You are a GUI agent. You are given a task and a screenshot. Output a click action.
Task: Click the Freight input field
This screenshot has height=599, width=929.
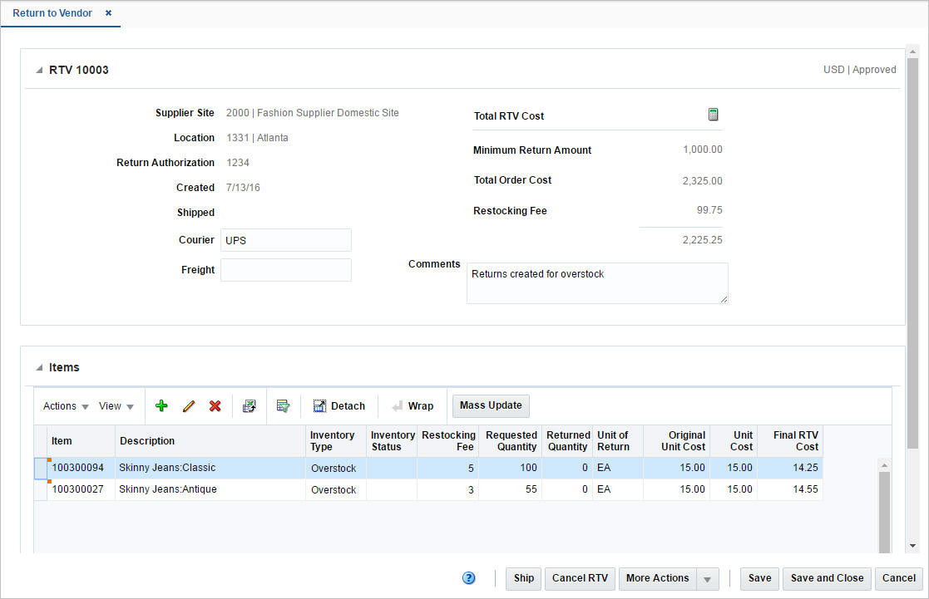coord(286,270)
